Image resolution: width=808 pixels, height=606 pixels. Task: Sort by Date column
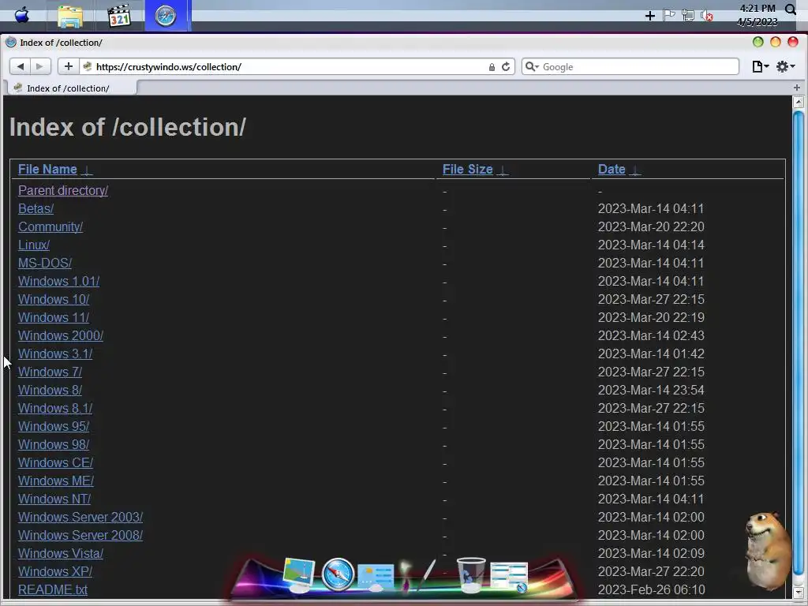click(x=612, y=169)
